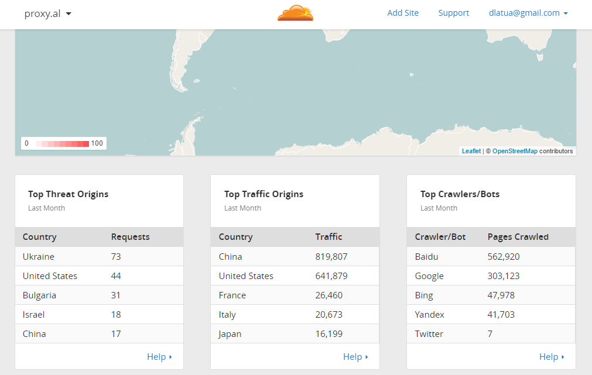This screenshot has width=592, height=375.
Task: Expand the dlatua@gmail.com account menu
Action: point(528,13)
